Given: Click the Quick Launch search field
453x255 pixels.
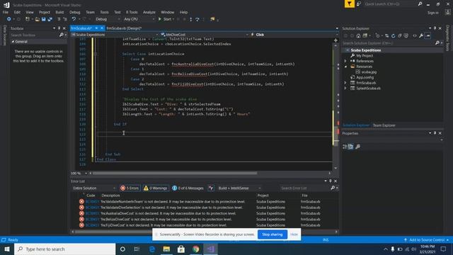Looking at the screenshot, I should (x=390, y=4).
